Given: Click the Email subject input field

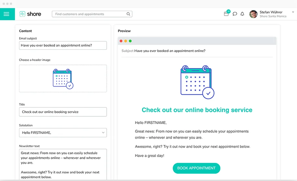Looking at the screenshot, I should pyautogui.click(x=63, y=45).
